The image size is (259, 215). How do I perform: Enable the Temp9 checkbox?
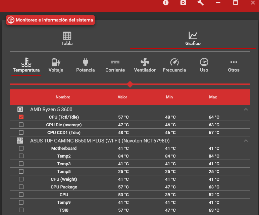point(21,203)
